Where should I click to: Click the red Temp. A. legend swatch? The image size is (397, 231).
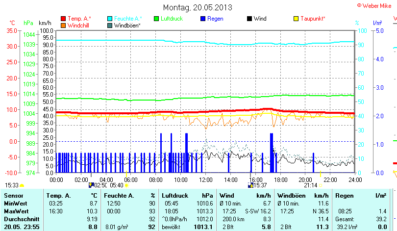[63, 19]
